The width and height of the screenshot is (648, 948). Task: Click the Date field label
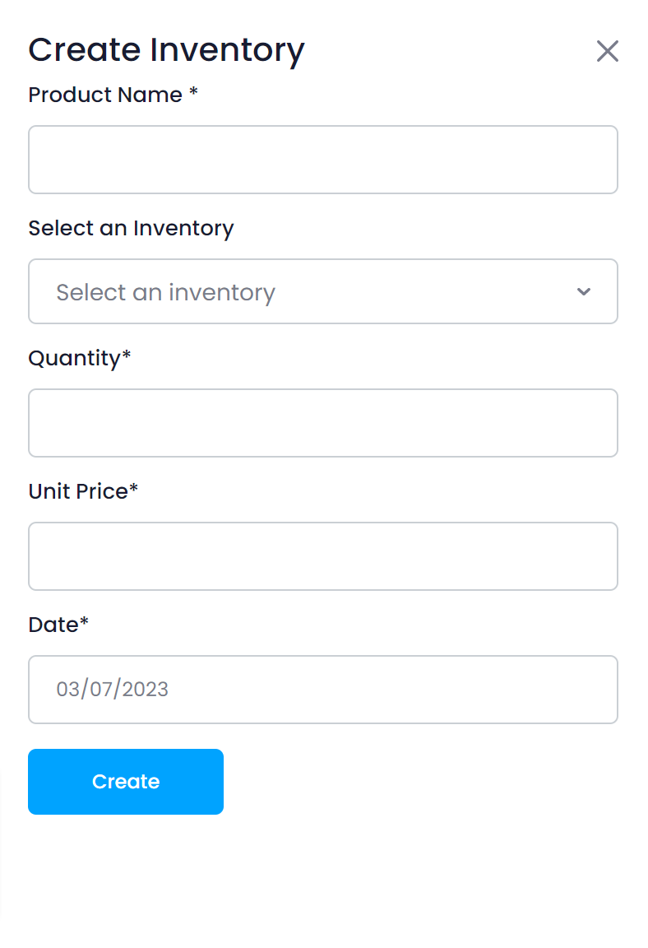coord(53,625)
